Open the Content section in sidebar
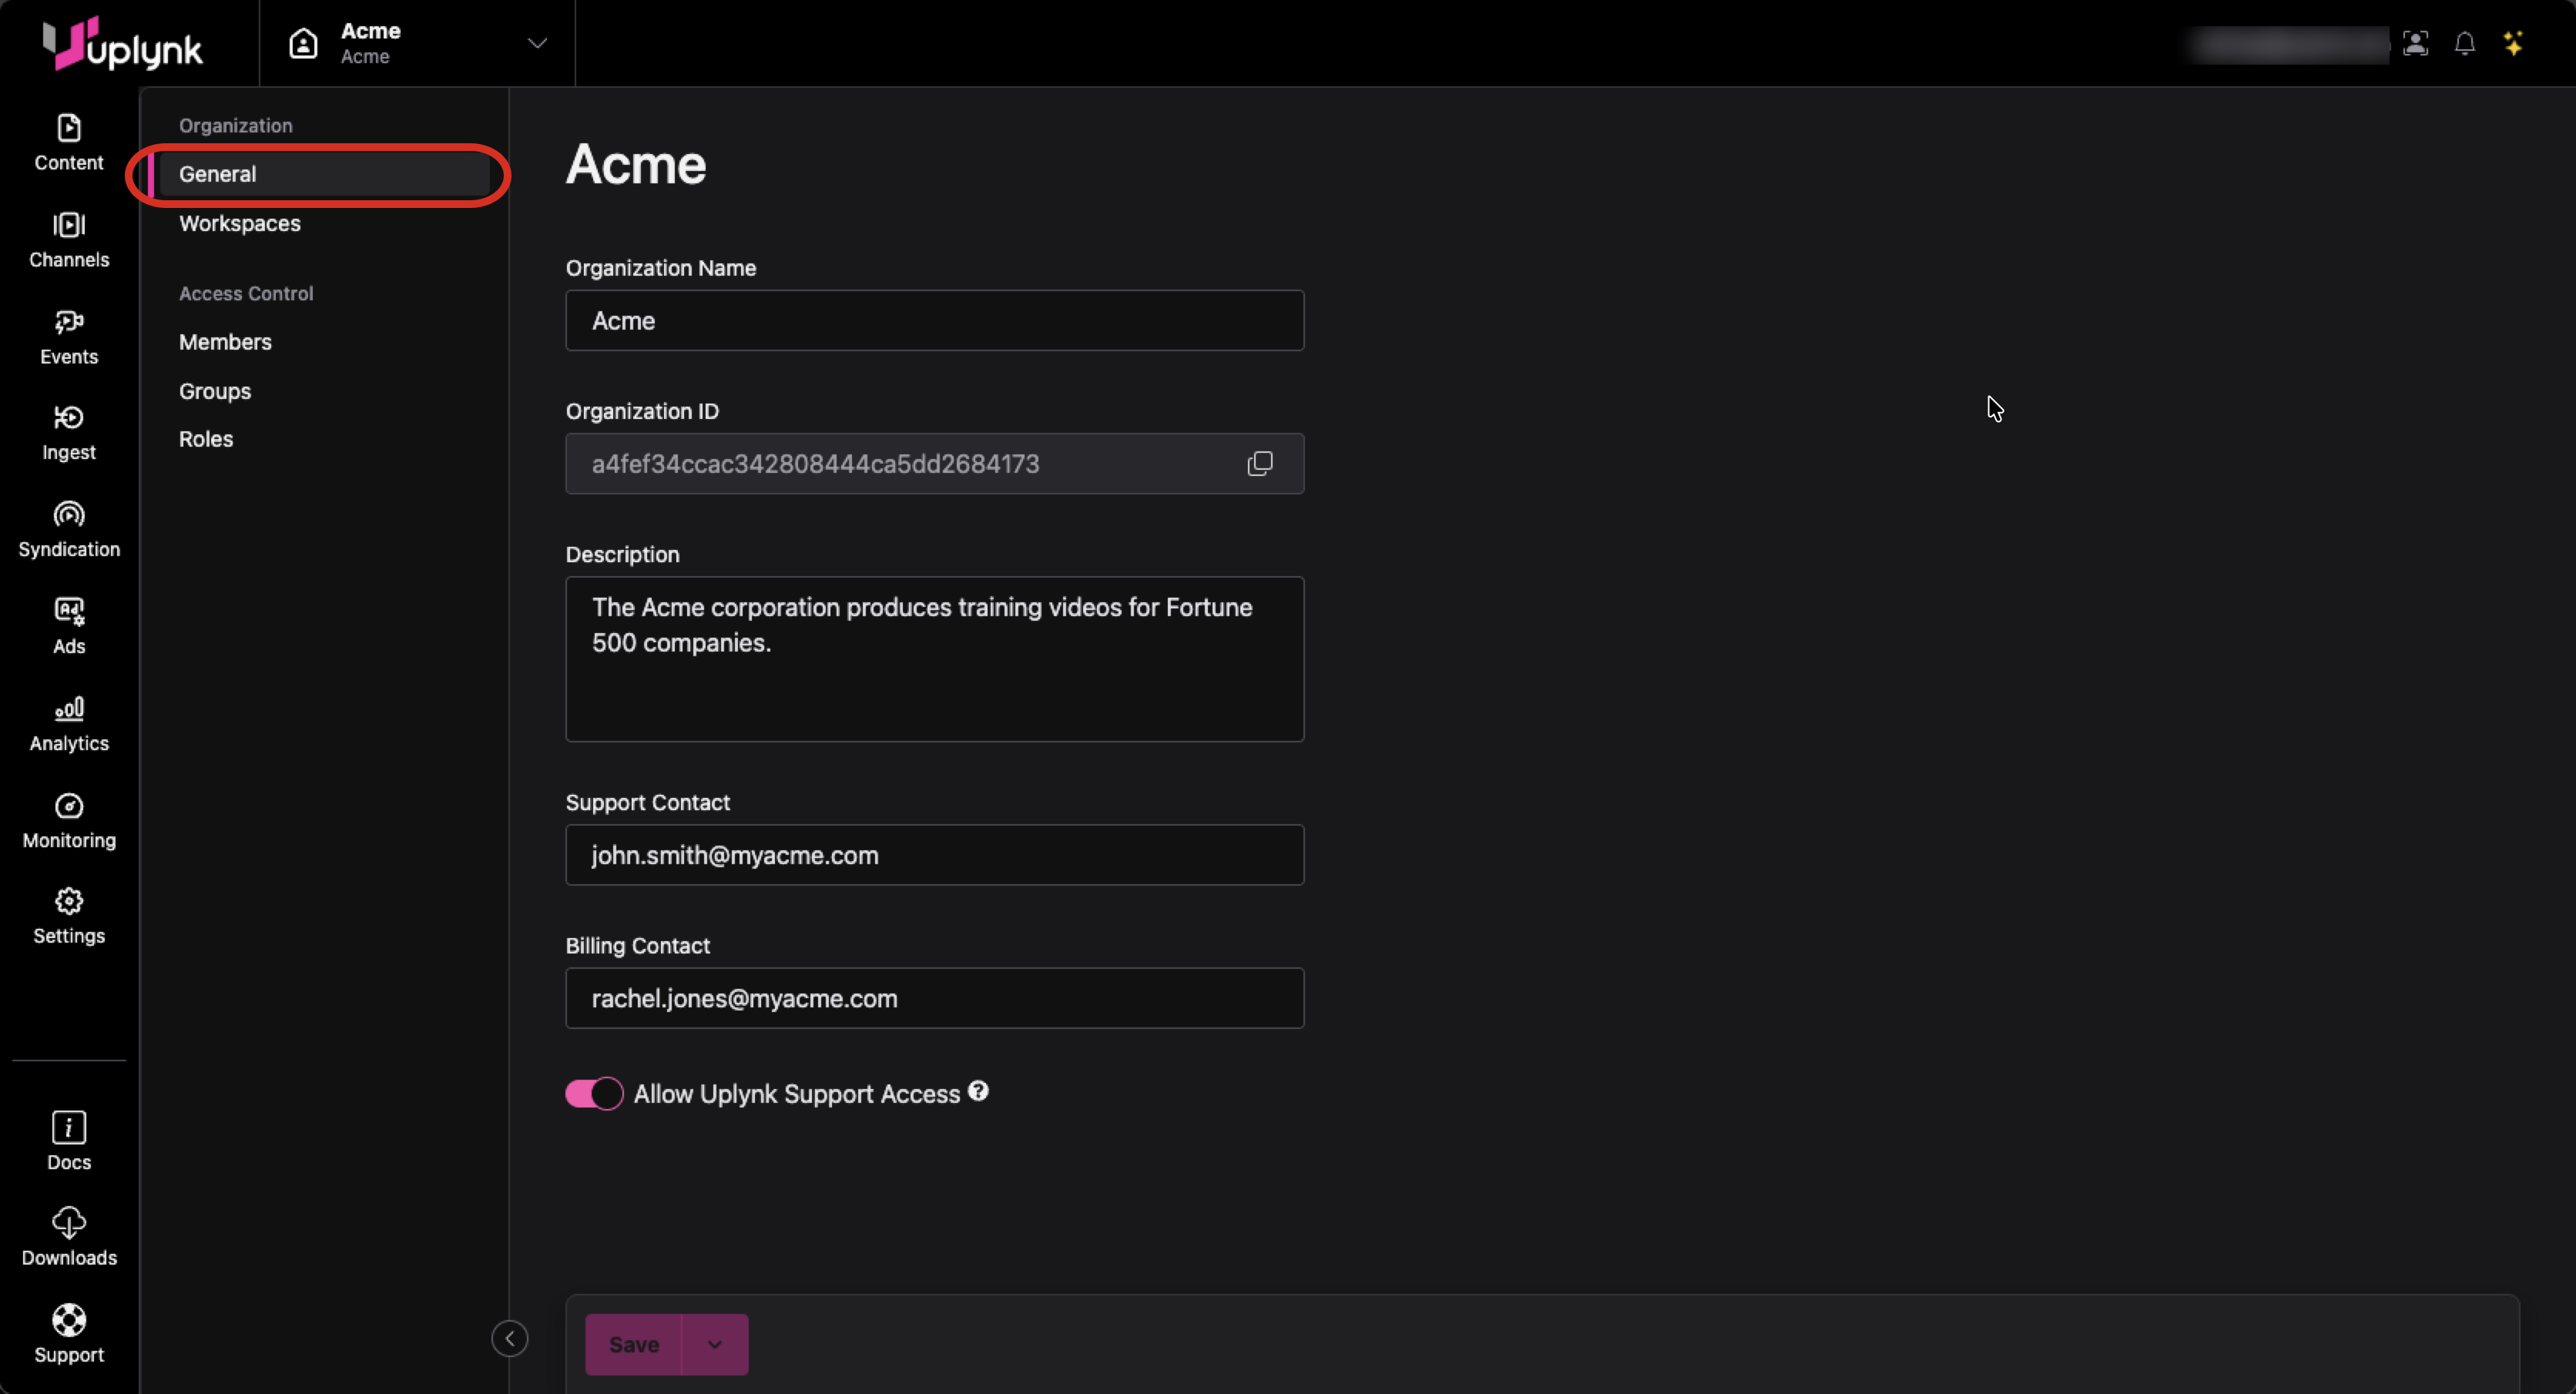The width and height of the screenshot is (2576, 1394). [x=68, y=142]
